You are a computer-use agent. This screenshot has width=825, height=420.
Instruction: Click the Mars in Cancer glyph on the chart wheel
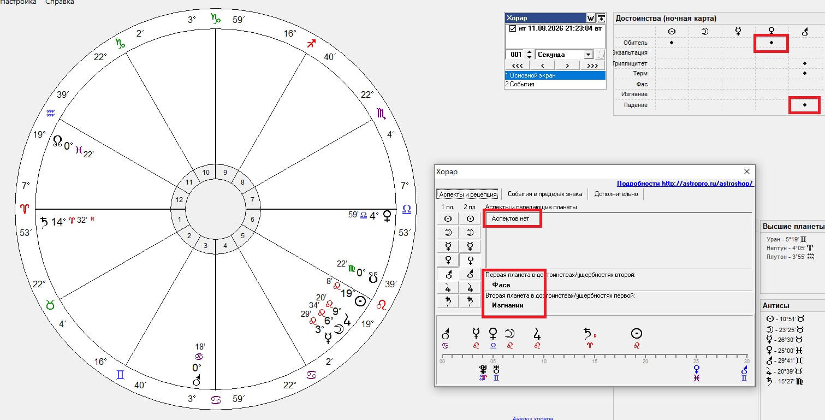pos(197,381)
